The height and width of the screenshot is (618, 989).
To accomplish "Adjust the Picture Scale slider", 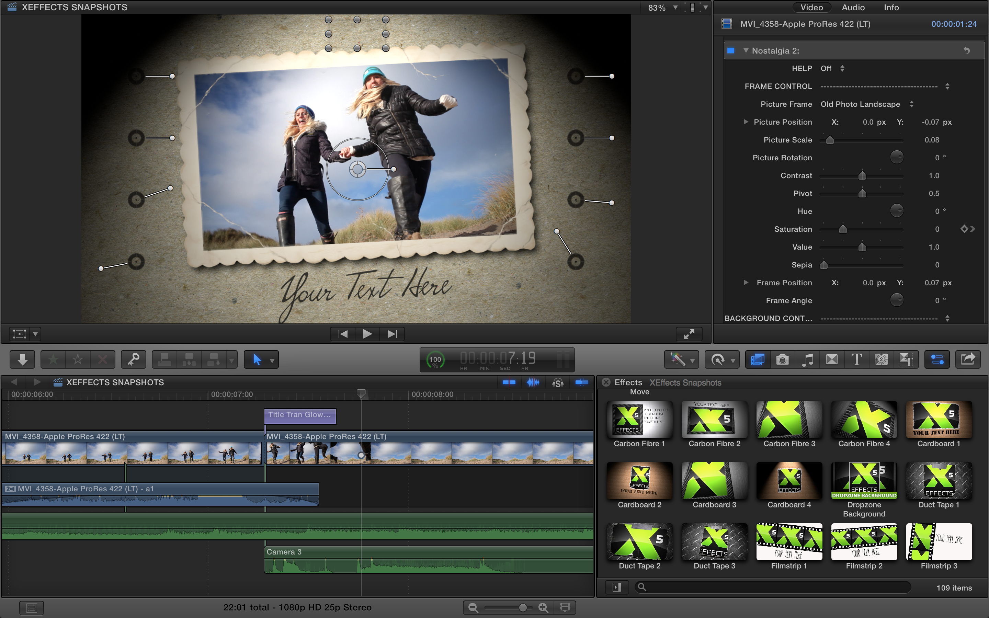I will [830, 140].
